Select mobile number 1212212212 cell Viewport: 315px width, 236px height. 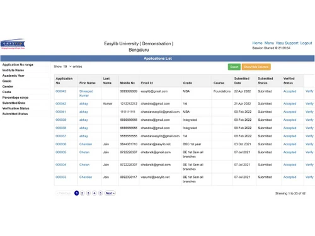click(129, 104)
